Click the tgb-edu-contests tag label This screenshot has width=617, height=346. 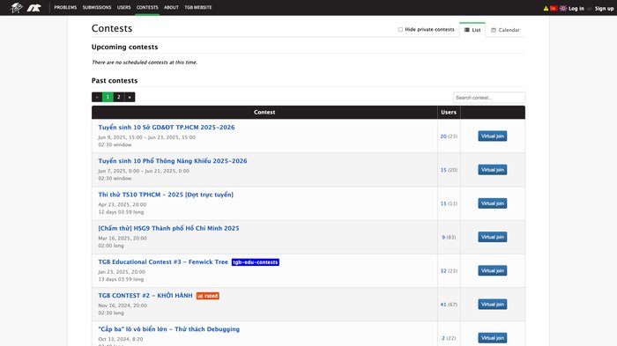pos(256,262)
